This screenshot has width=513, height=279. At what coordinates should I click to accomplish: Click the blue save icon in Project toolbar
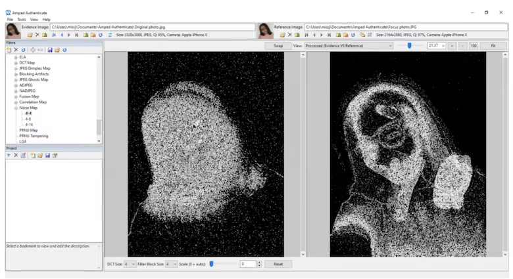click(x=47, y=156)
